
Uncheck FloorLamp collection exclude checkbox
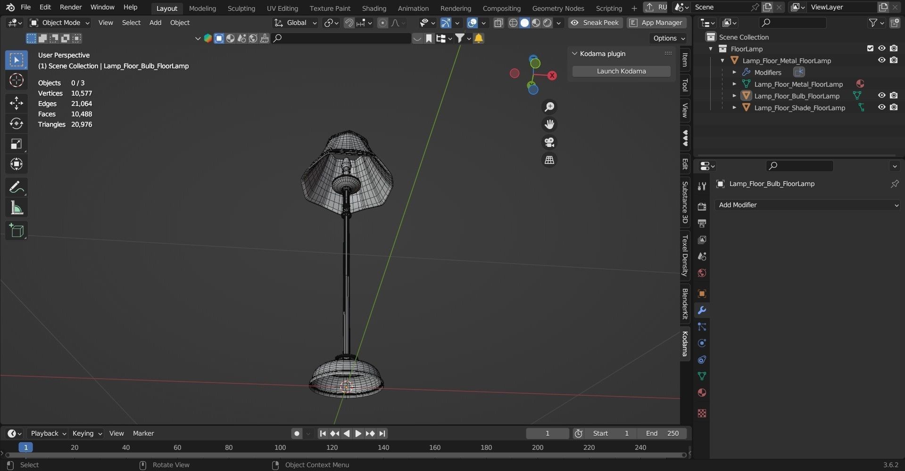[870, 49]
